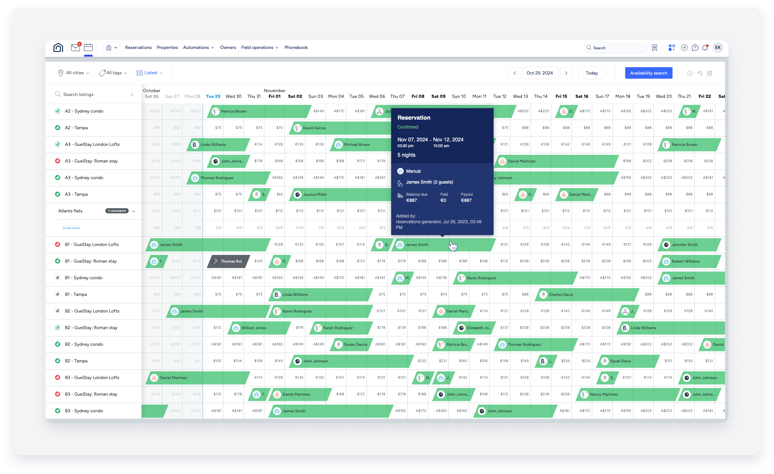Open calendar settings gear icon
The height and width of the screenshot is (474, 774).
710,73
